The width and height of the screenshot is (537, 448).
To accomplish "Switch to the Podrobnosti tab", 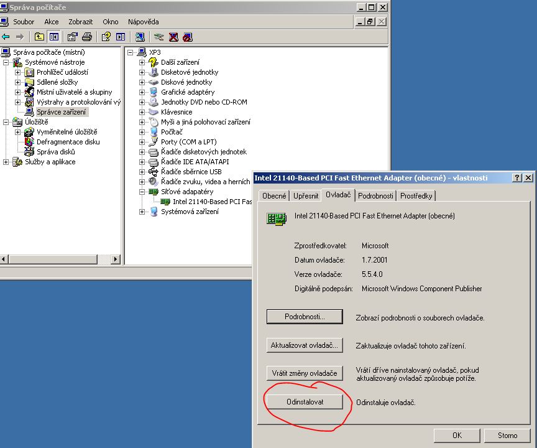I will point(375,196).
